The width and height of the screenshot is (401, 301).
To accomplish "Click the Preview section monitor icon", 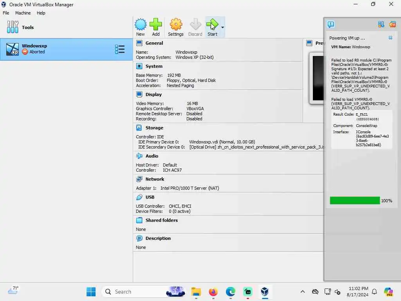I will 309,43.
